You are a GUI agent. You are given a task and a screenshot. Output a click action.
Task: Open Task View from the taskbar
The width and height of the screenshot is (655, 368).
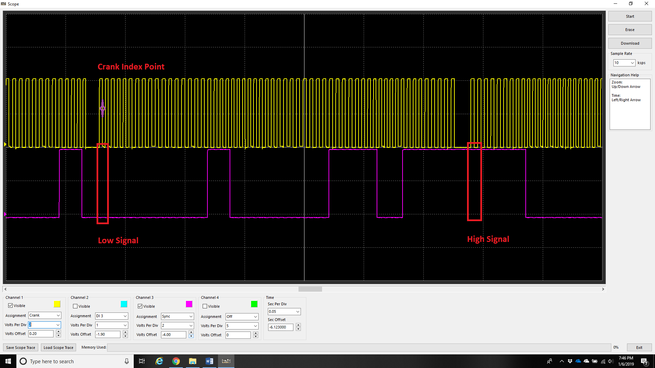[142, 361]
